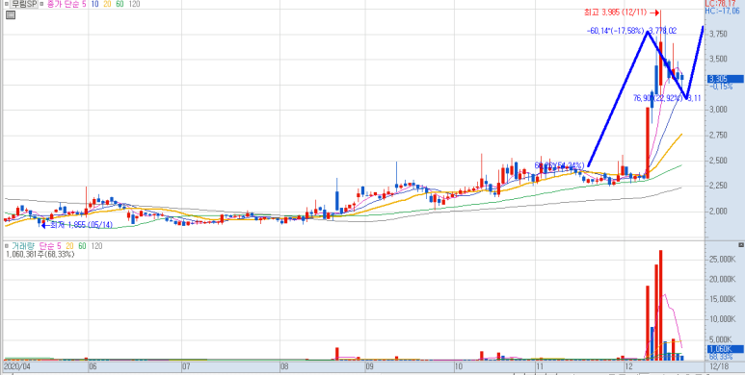Click the orange 20 volume average label

[x=69, y=246]
